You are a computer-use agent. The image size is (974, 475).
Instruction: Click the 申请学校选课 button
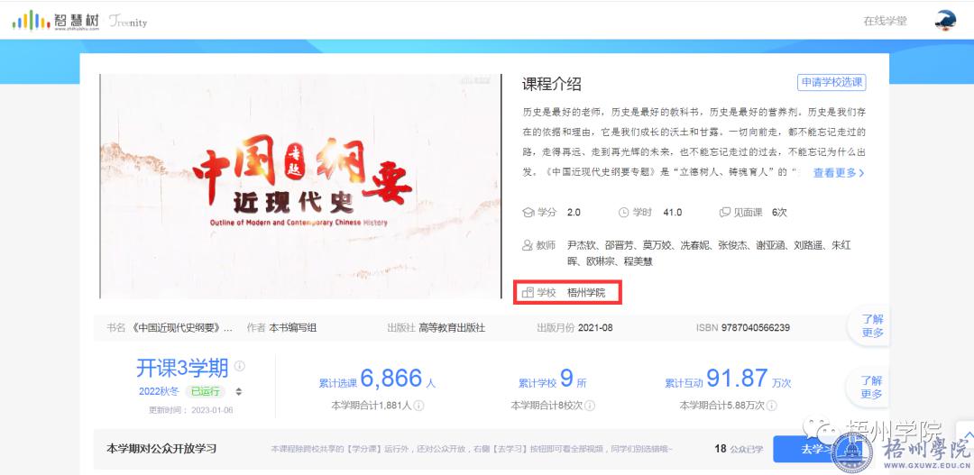point(831,82)
